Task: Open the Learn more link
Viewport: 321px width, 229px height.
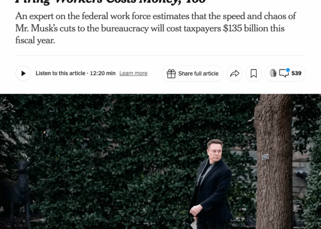Action: click(133, 73)
